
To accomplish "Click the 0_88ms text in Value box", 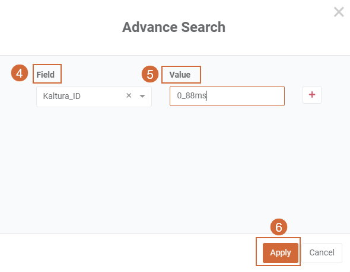I will [x=192, y=95].
